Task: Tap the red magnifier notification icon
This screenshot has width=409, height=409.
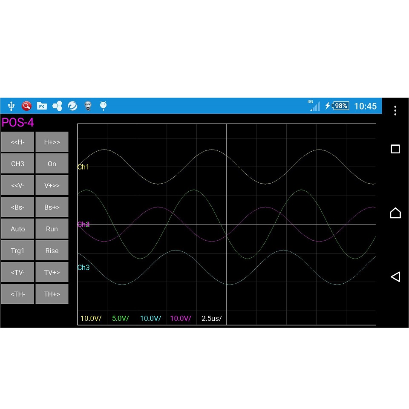Action: coord(26,106)
